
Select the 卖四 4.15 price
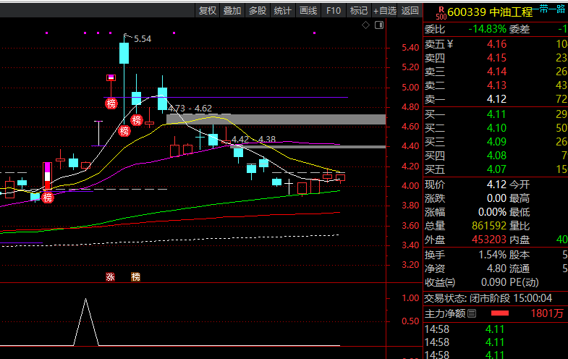pyautogui.click(x=496, y=58)
